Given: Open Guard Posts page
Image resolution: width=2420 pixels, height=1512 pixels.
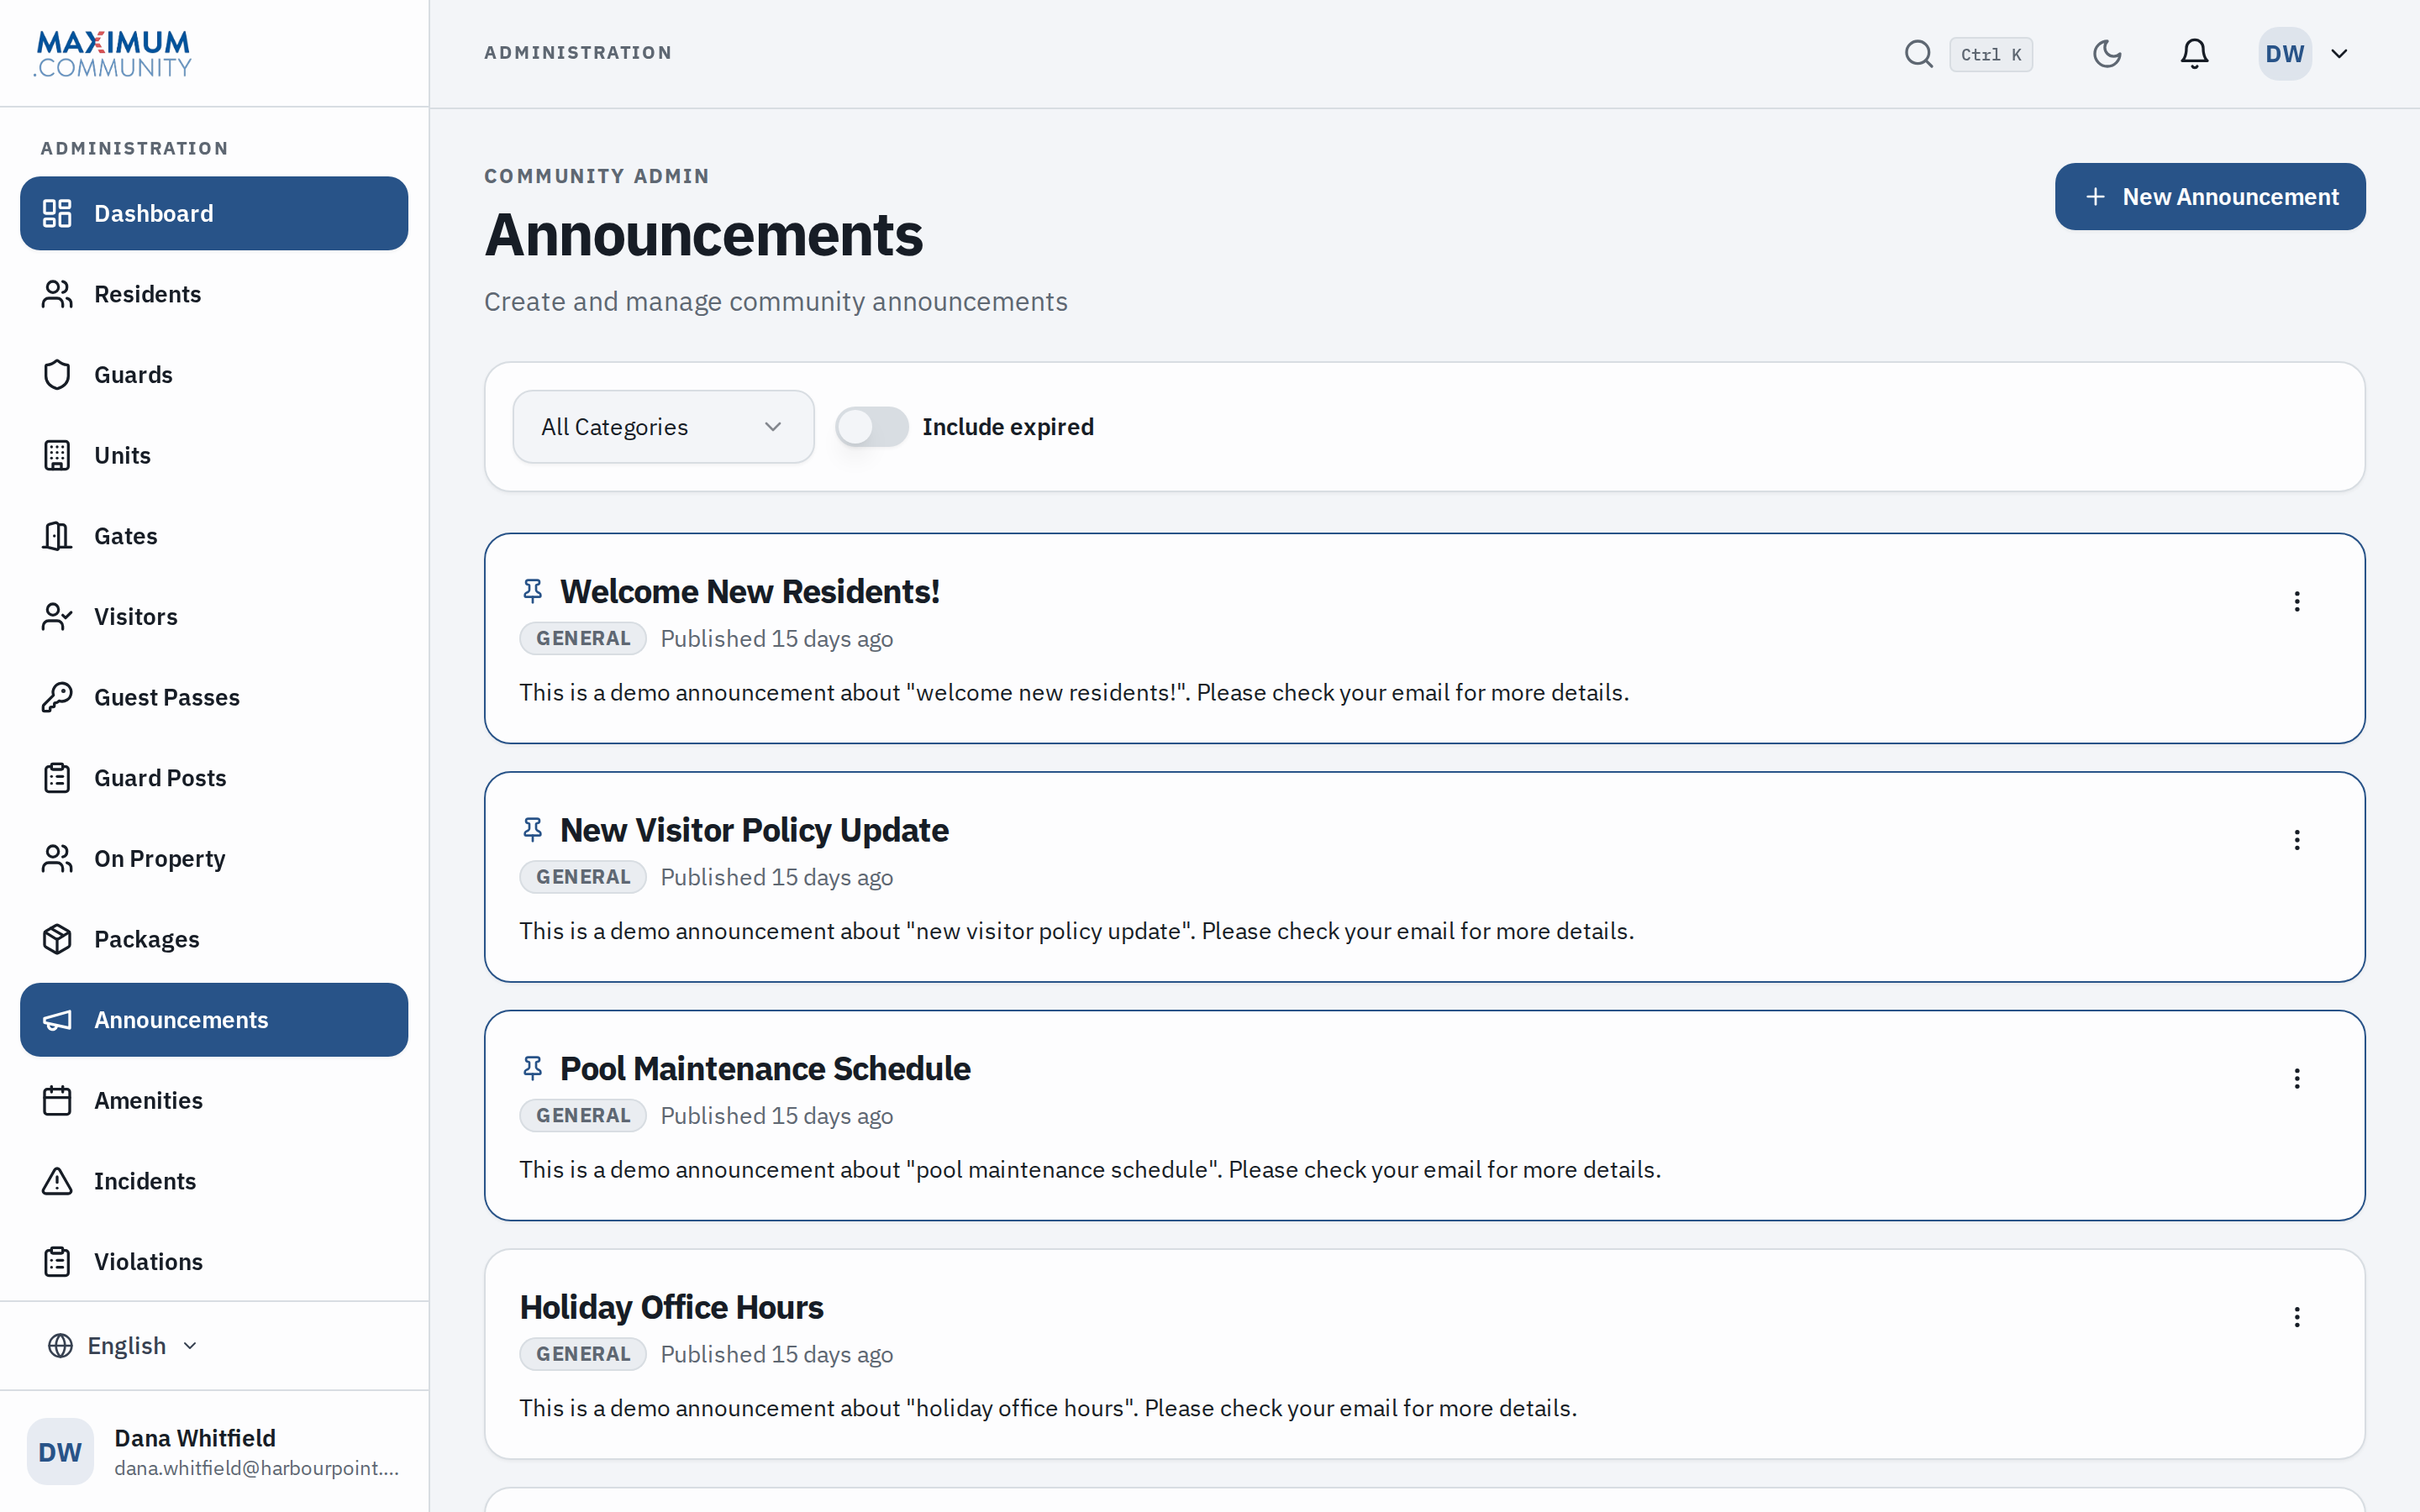Looking at the screenshot, I should (214, 778).
